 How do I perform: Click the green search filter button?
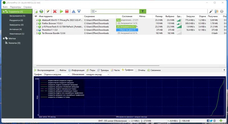pos(143,11)
